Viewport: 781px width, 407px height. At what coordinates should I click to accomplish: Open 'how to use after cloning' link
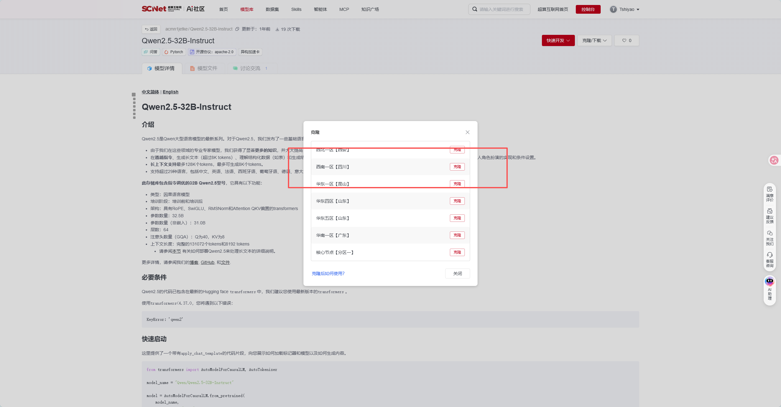point(328,274)
